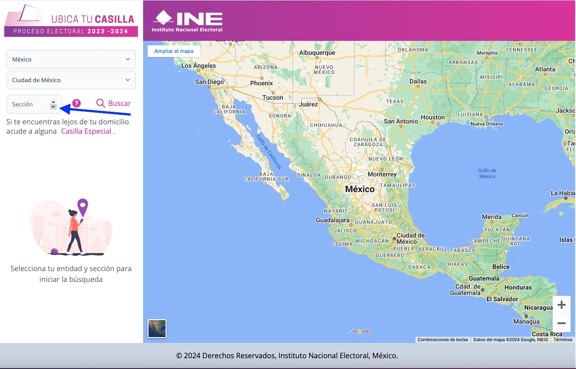Switch to satellite view thumbnail
This screenshot has width=576, height=369.
157,328
